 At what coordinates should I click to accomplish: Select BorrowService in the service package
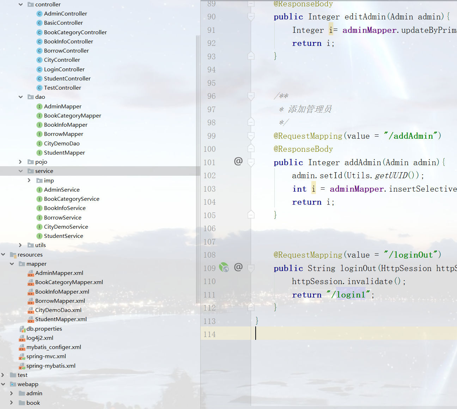coord(62,218)
